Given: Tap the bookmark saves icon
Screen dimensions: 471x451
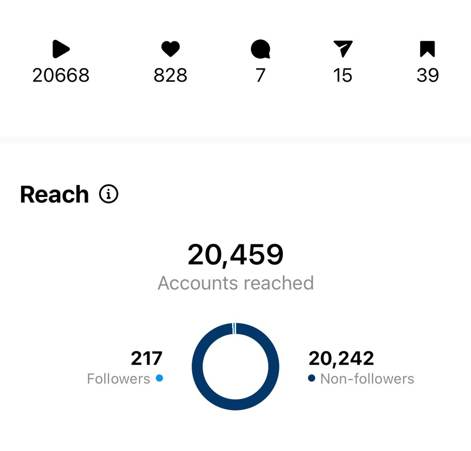Looking at the screenshot, I should coord(427,50).
